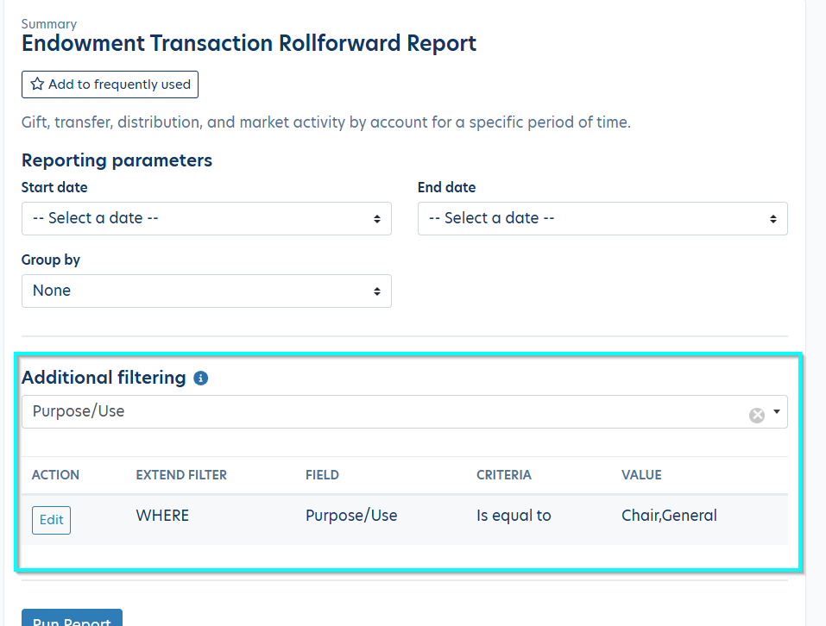Select the CRITERIA column header
The height and width of the screenshot is (626, 826).
point(504,475)
